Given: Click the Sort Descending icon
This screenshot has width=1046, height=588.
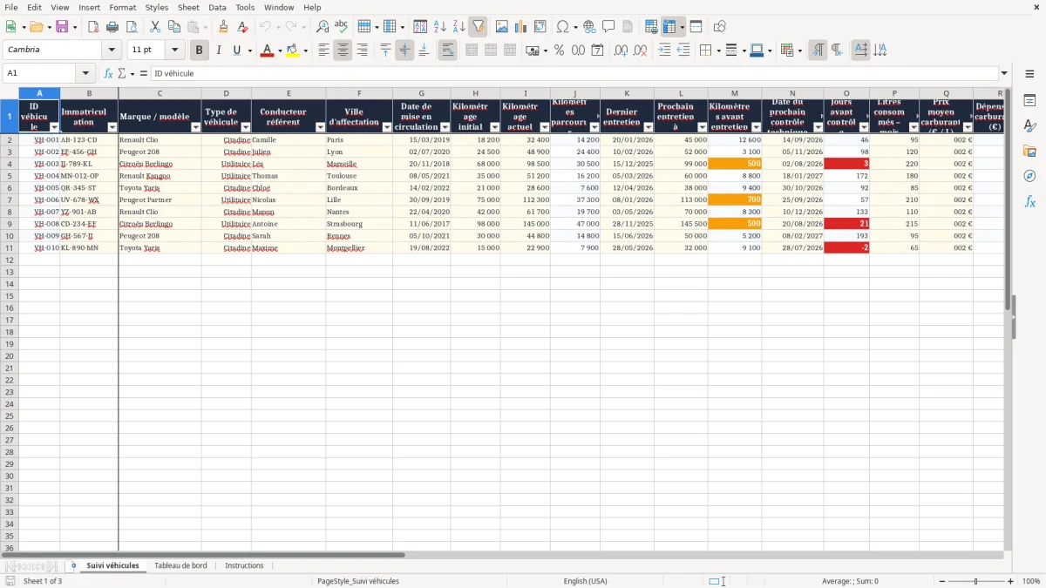Looking at the screenshot, I should pyautogui.click(x=458, y=27).
